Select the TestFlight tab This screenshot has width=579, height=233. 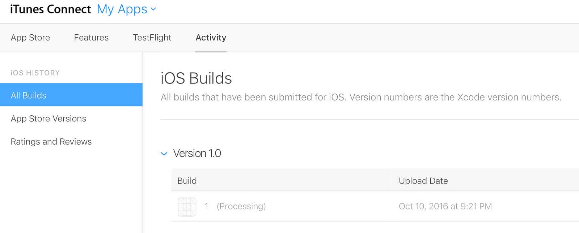[x=152, y=38]
